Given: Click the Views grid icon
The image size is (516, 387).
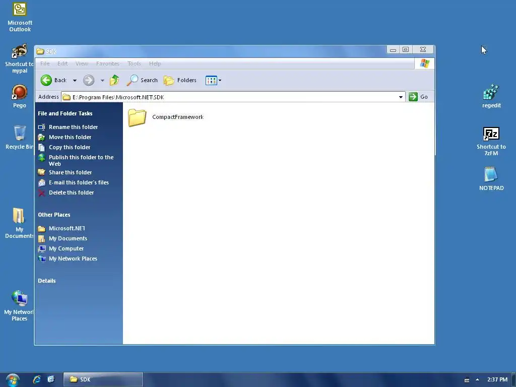Looking at the screenshot, I should [211, 80].
